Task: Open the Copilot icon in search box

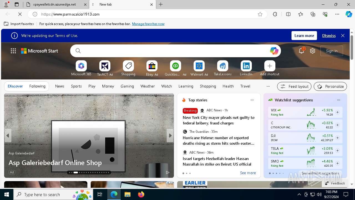Action: tap(274, 51)
